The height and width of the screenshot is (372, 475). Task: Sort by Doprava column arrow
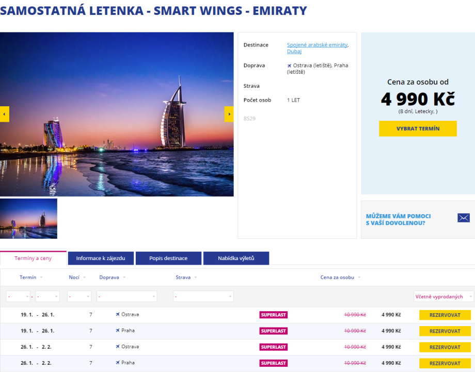click(124, 278)
